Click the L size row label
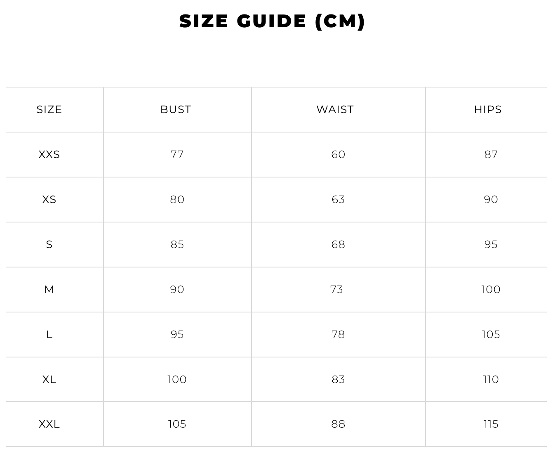555x459 pixels. [x=49, y=334]
